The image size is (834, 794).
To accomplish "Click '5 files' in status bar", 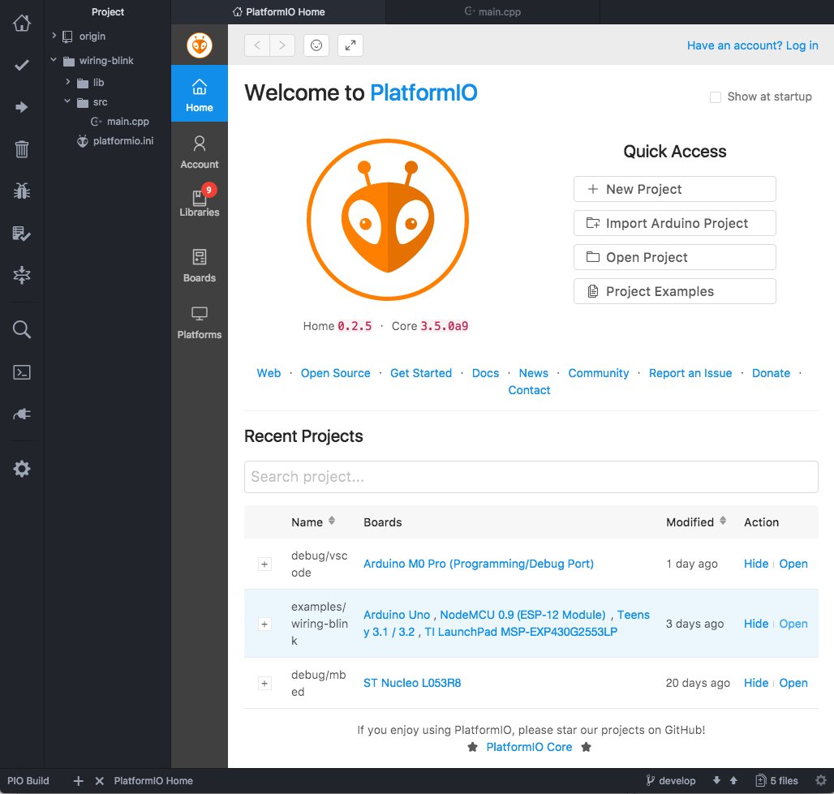I will pos(777,780).
